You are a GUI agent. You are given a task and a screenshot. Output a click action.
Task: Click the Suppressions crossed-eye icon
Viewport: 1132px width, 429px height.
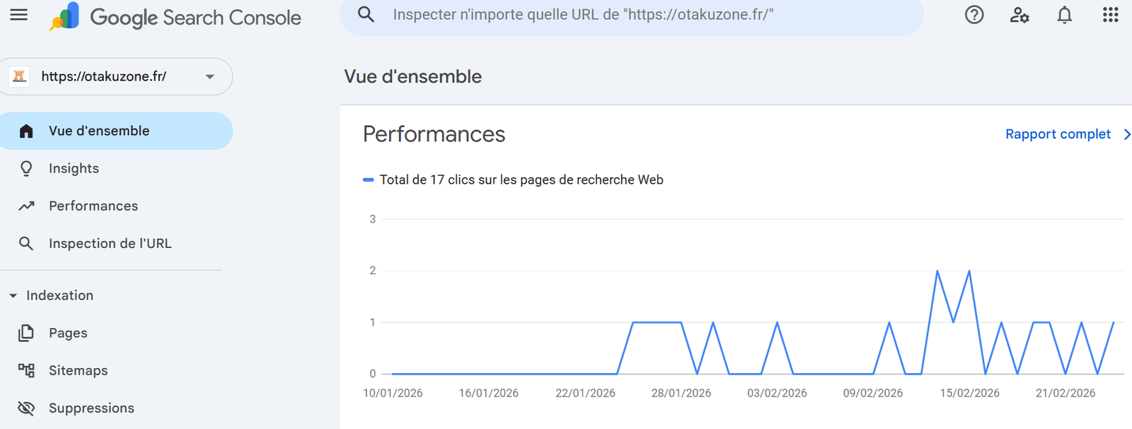pos(26,408)
